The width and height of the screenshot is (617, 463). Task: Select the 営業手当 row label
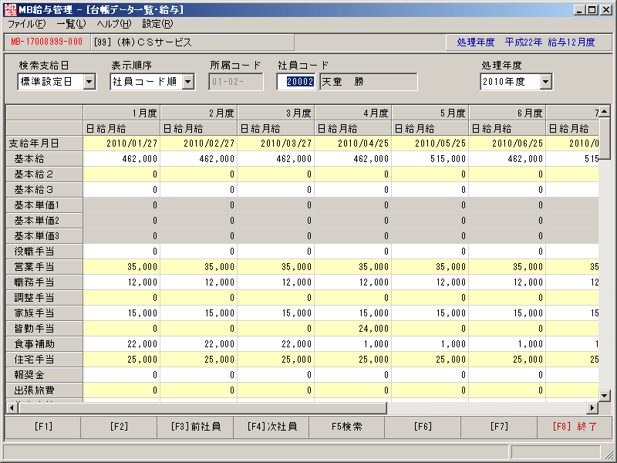point(45,267)
